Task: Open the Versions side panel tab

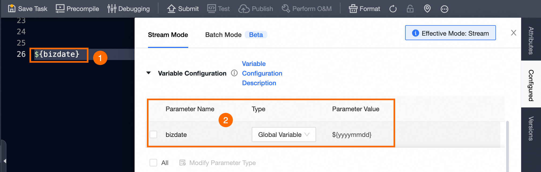Action: point(531,129)
